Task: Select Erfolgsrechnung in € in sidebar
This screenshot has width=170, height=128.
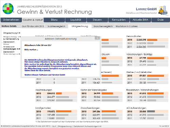Action: 12,33
